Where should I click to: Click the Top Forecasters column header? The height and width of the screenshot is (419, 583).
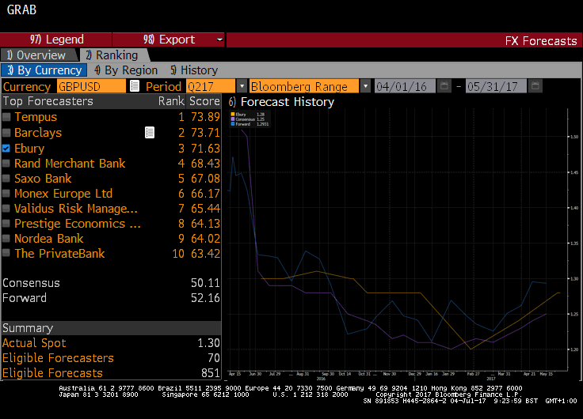48,101
